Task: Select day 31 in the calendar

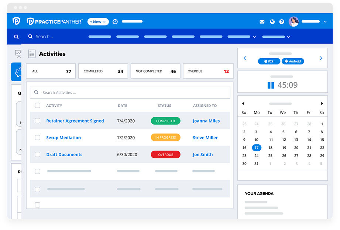Action: [x=256, y=164]
